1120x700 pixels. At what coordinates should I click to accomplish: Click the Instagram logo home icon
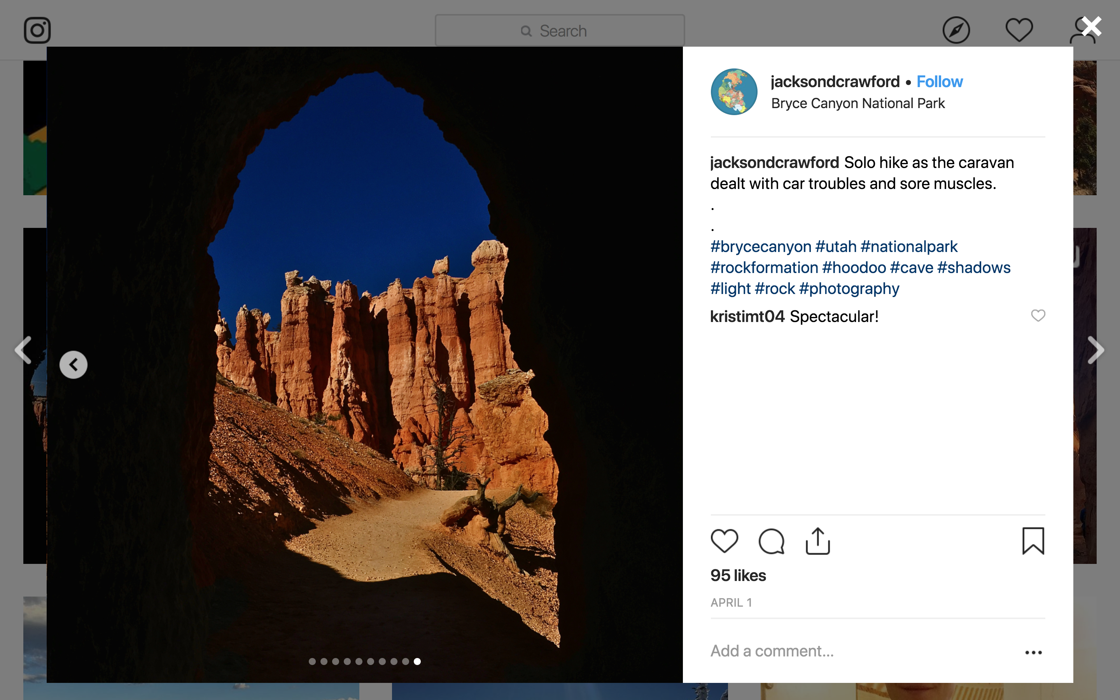[x=37, y=31]
